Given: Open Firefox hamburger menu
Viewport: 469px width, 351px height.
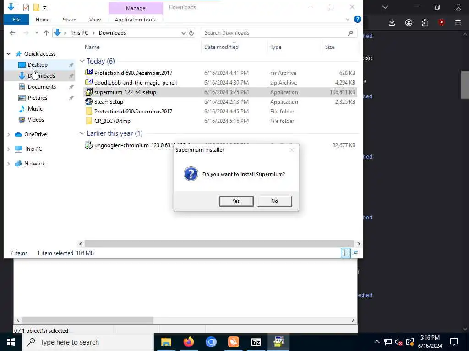Looking at the screenshot, I should click(x=458, y=22).
